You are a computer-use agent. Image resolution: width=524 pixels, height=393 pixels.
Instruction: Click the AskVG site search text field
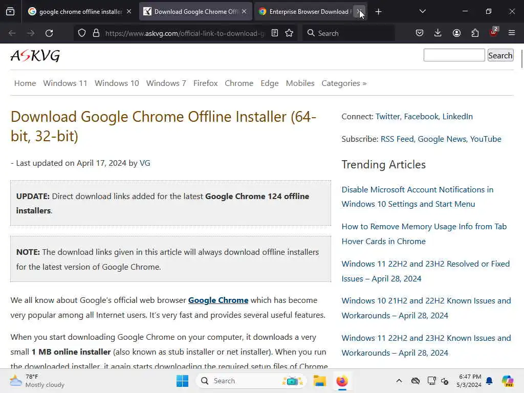click(x=454, y=55)
